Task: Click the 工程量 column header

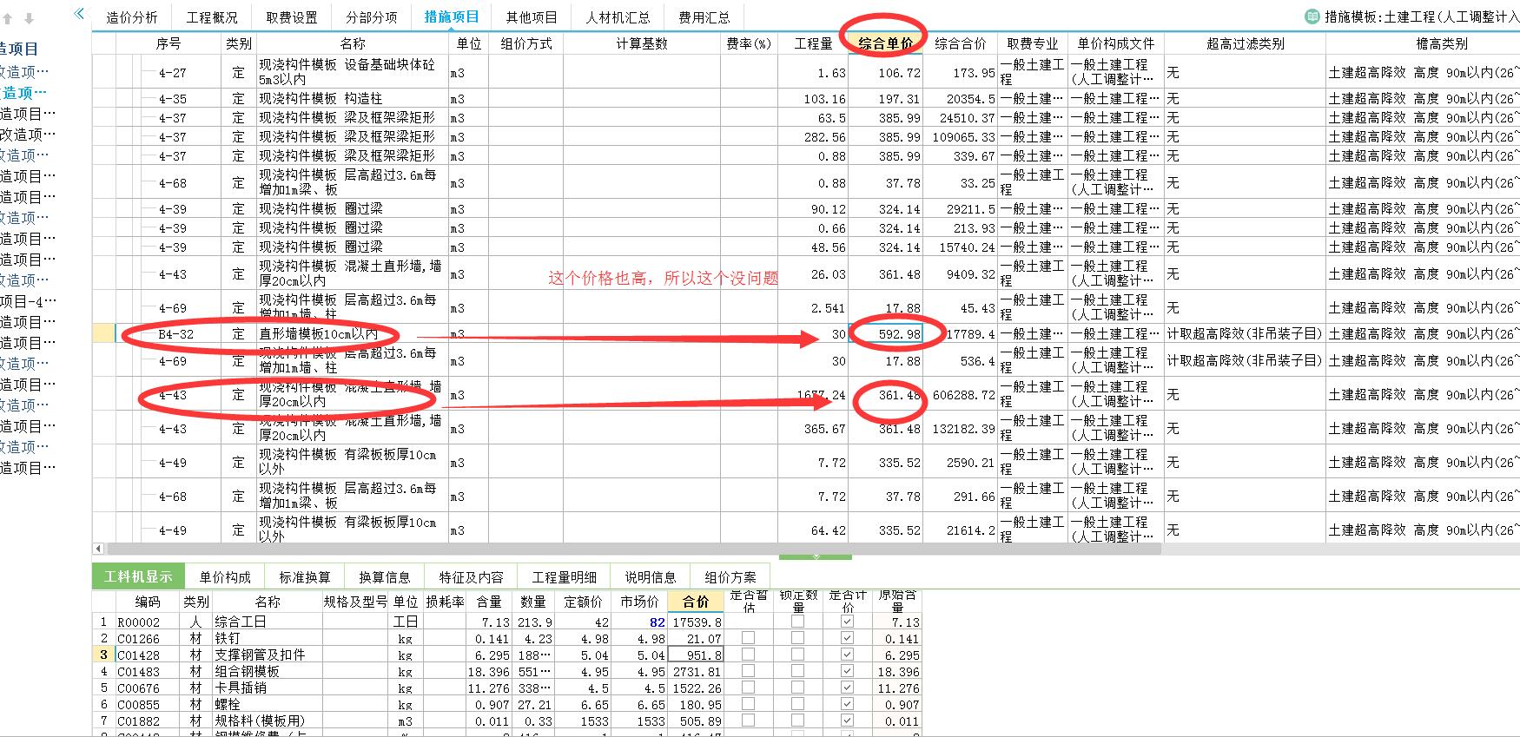Action: 813,43
